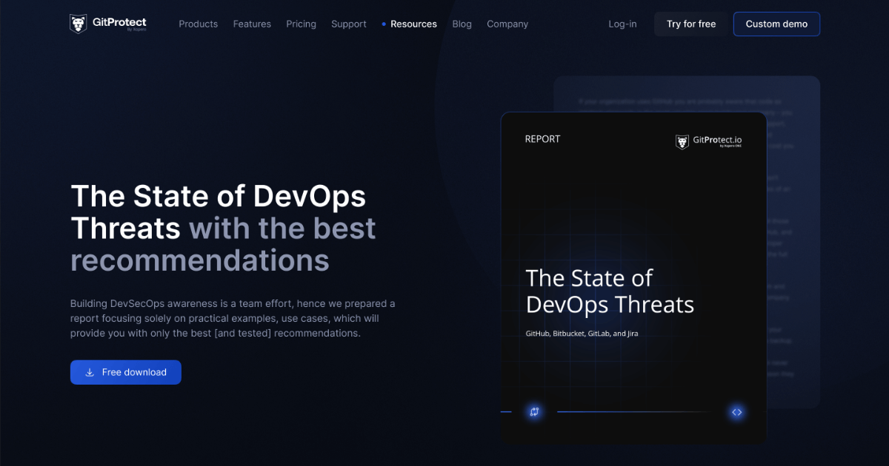The image size is (889, 466).
Task: Select the code brackets icon below the report
Action: coord(736,412)
